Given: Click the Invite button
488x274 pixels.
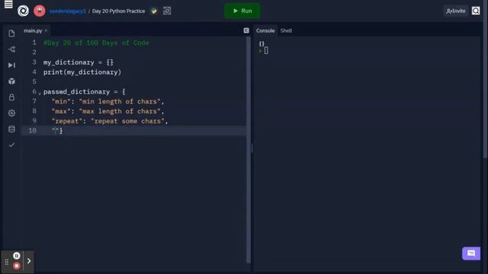Looking at the screenshot, I should click(456, 11).
